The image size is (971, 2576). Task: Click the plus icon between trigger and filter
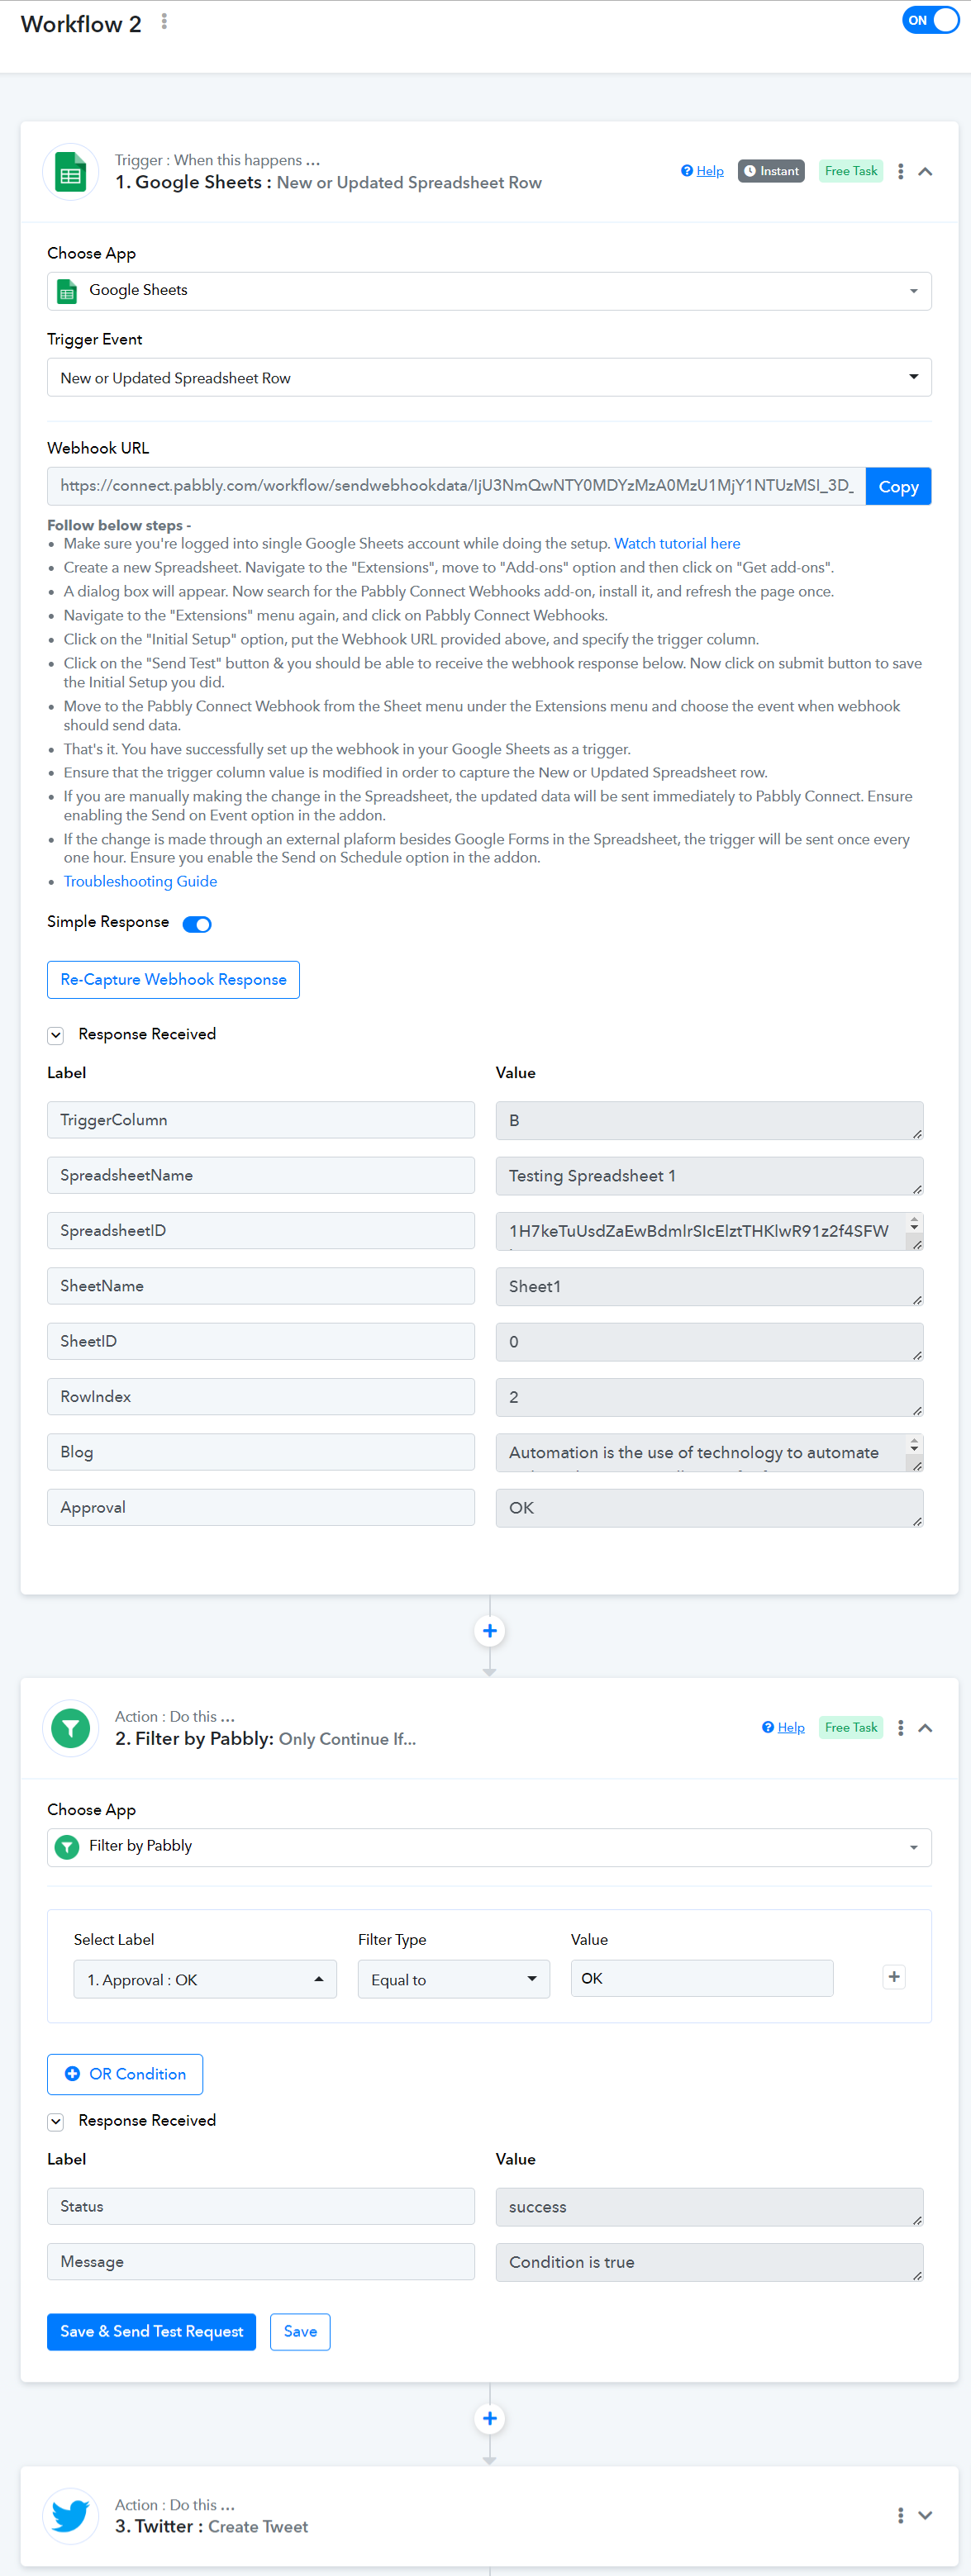[489, 1631]
